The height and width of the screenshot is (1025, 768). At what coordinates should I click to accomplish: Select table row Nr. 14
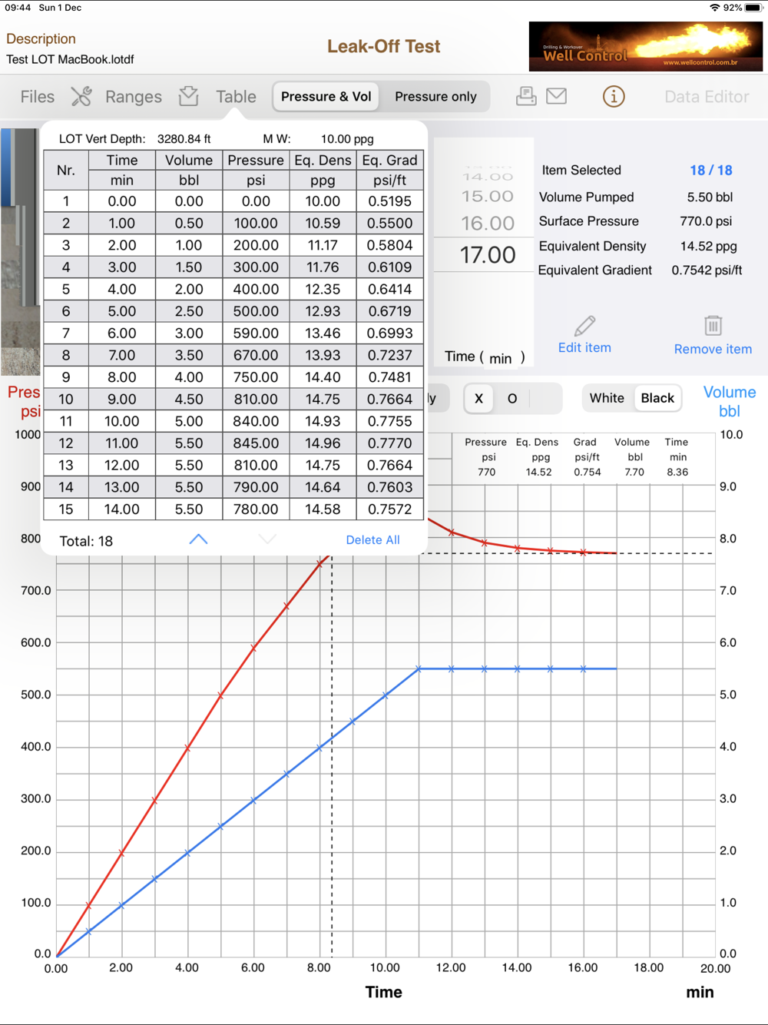[233, 488]
